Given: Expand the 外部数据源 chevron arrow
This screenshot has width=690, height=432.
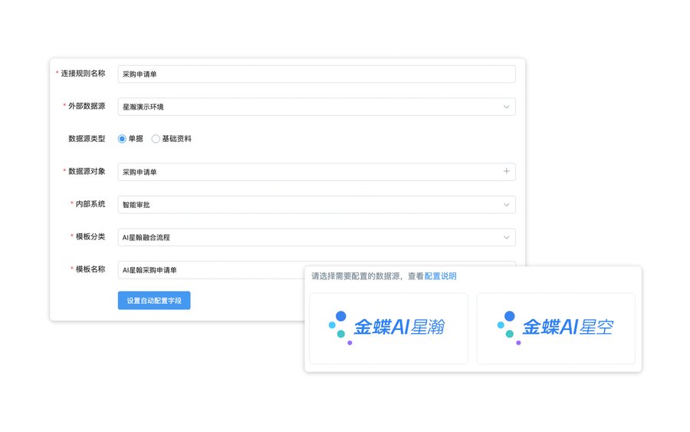Looking at the screenshot, I should (506, 107).
